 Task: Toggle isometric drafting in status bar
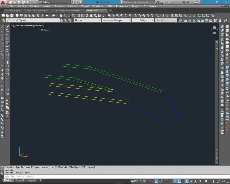point(168,181)
